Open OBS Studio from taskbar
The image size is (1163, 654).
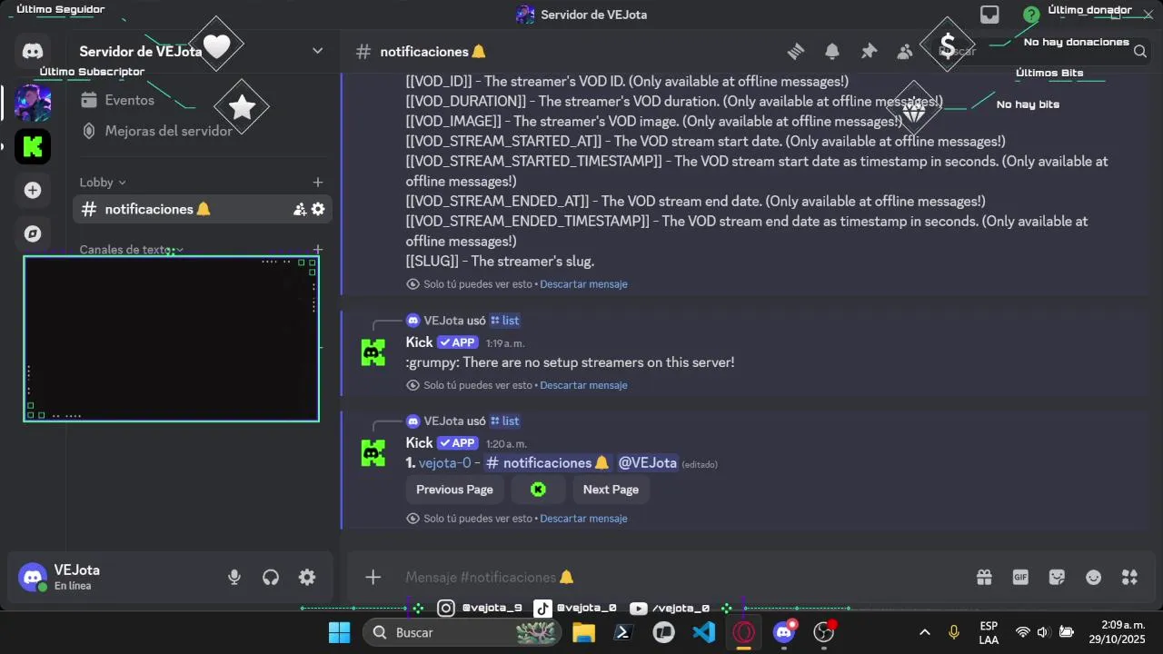click(x=824, y=632)
